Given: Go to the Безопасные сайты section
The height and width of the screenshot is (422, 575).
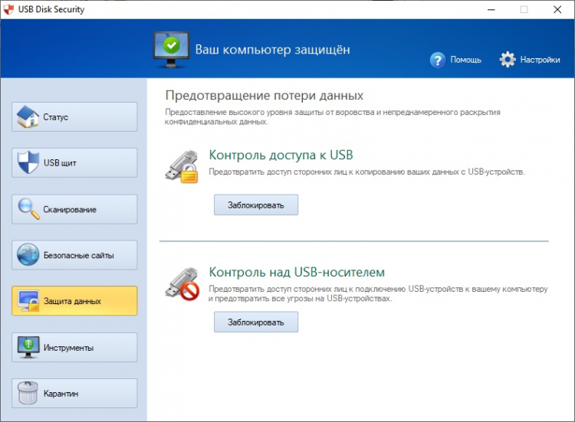Looking at the screenshot, I should 74,255.
